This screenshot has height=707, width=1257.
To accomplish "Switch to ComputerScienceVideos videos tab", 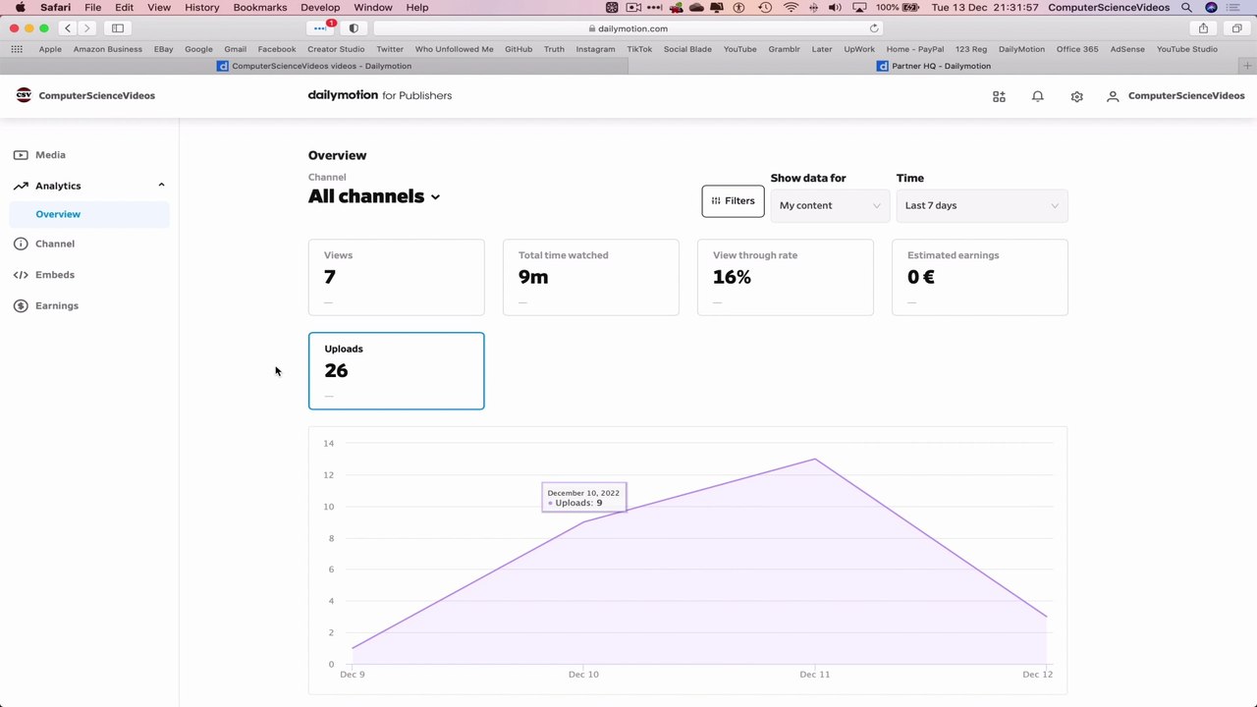I will pyautogui.click(x=314, y=66).
